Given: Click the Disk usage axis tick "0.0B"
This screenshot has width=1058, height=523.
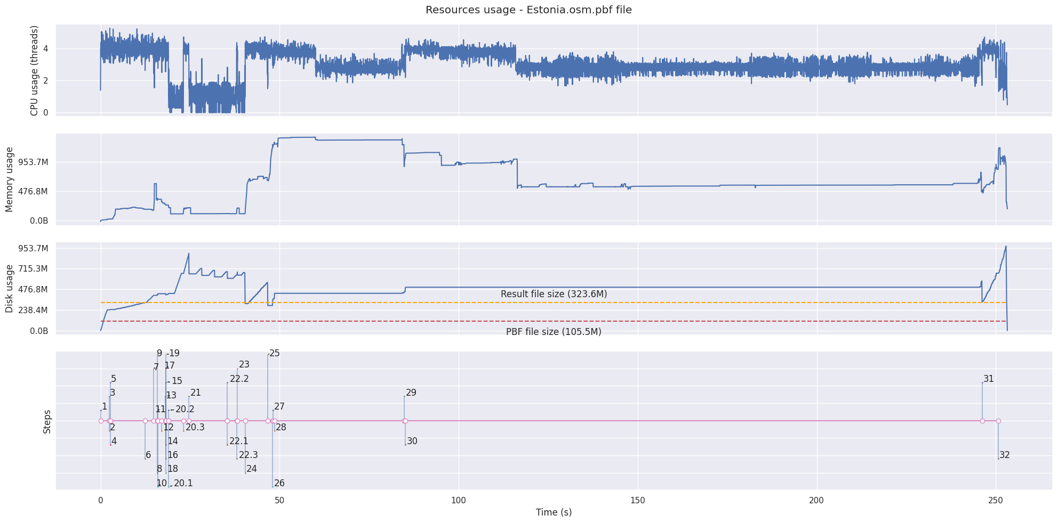Looking at the screenshot, I should click(39, 331).
